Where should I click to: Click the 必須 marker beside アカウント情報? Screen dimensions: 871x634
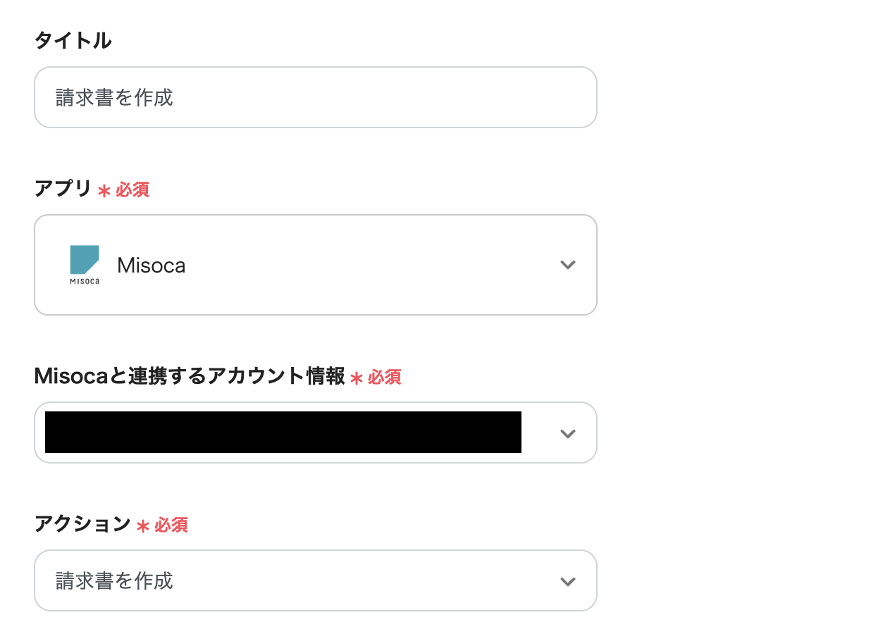click(385, 378)
